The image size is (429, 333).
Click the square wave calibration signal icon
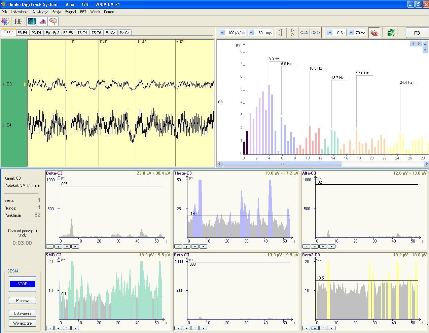[18, 21]
